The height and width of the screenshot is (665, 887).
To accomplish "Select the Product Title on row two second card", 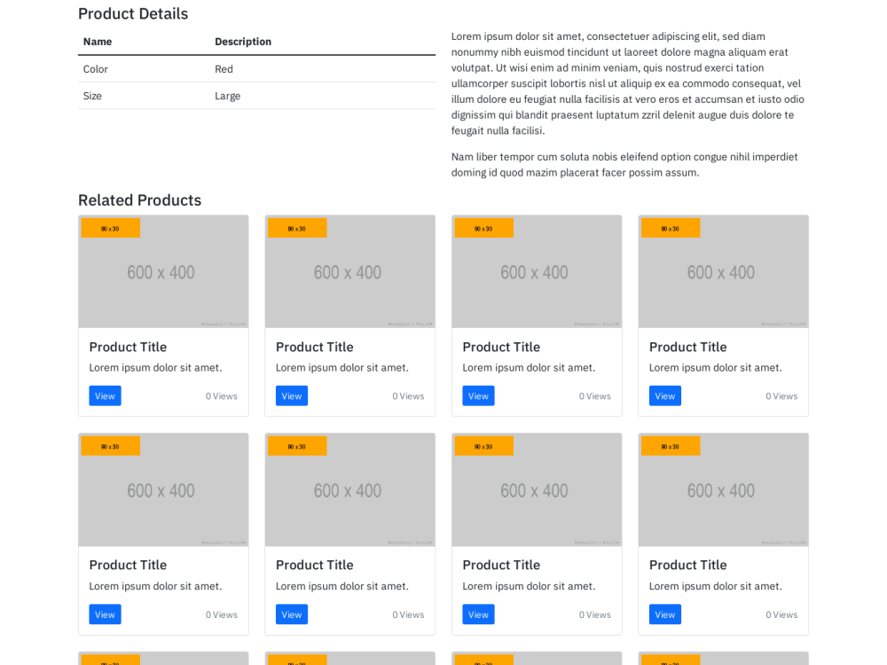I will coord(314,565).
